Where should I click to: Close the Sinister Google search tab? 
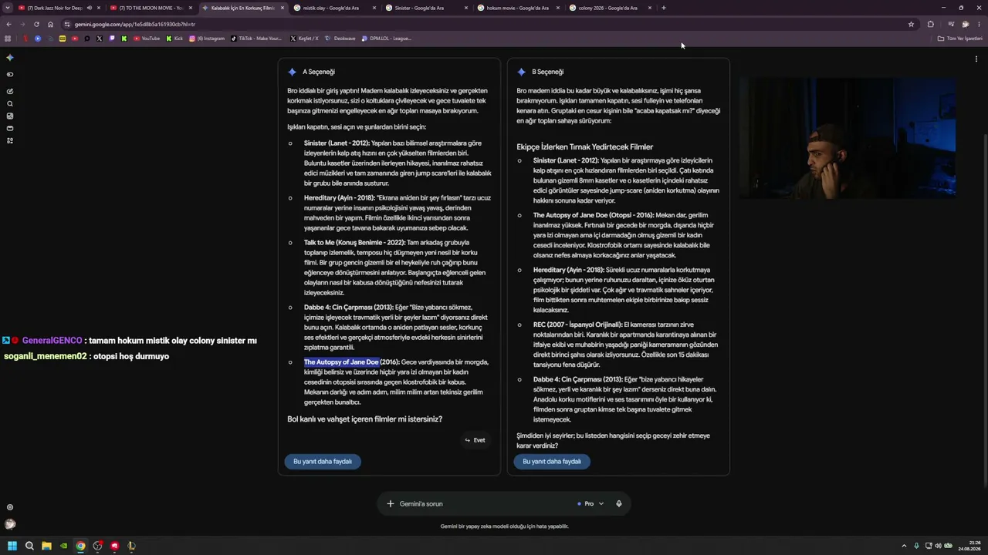pos(466,8)
